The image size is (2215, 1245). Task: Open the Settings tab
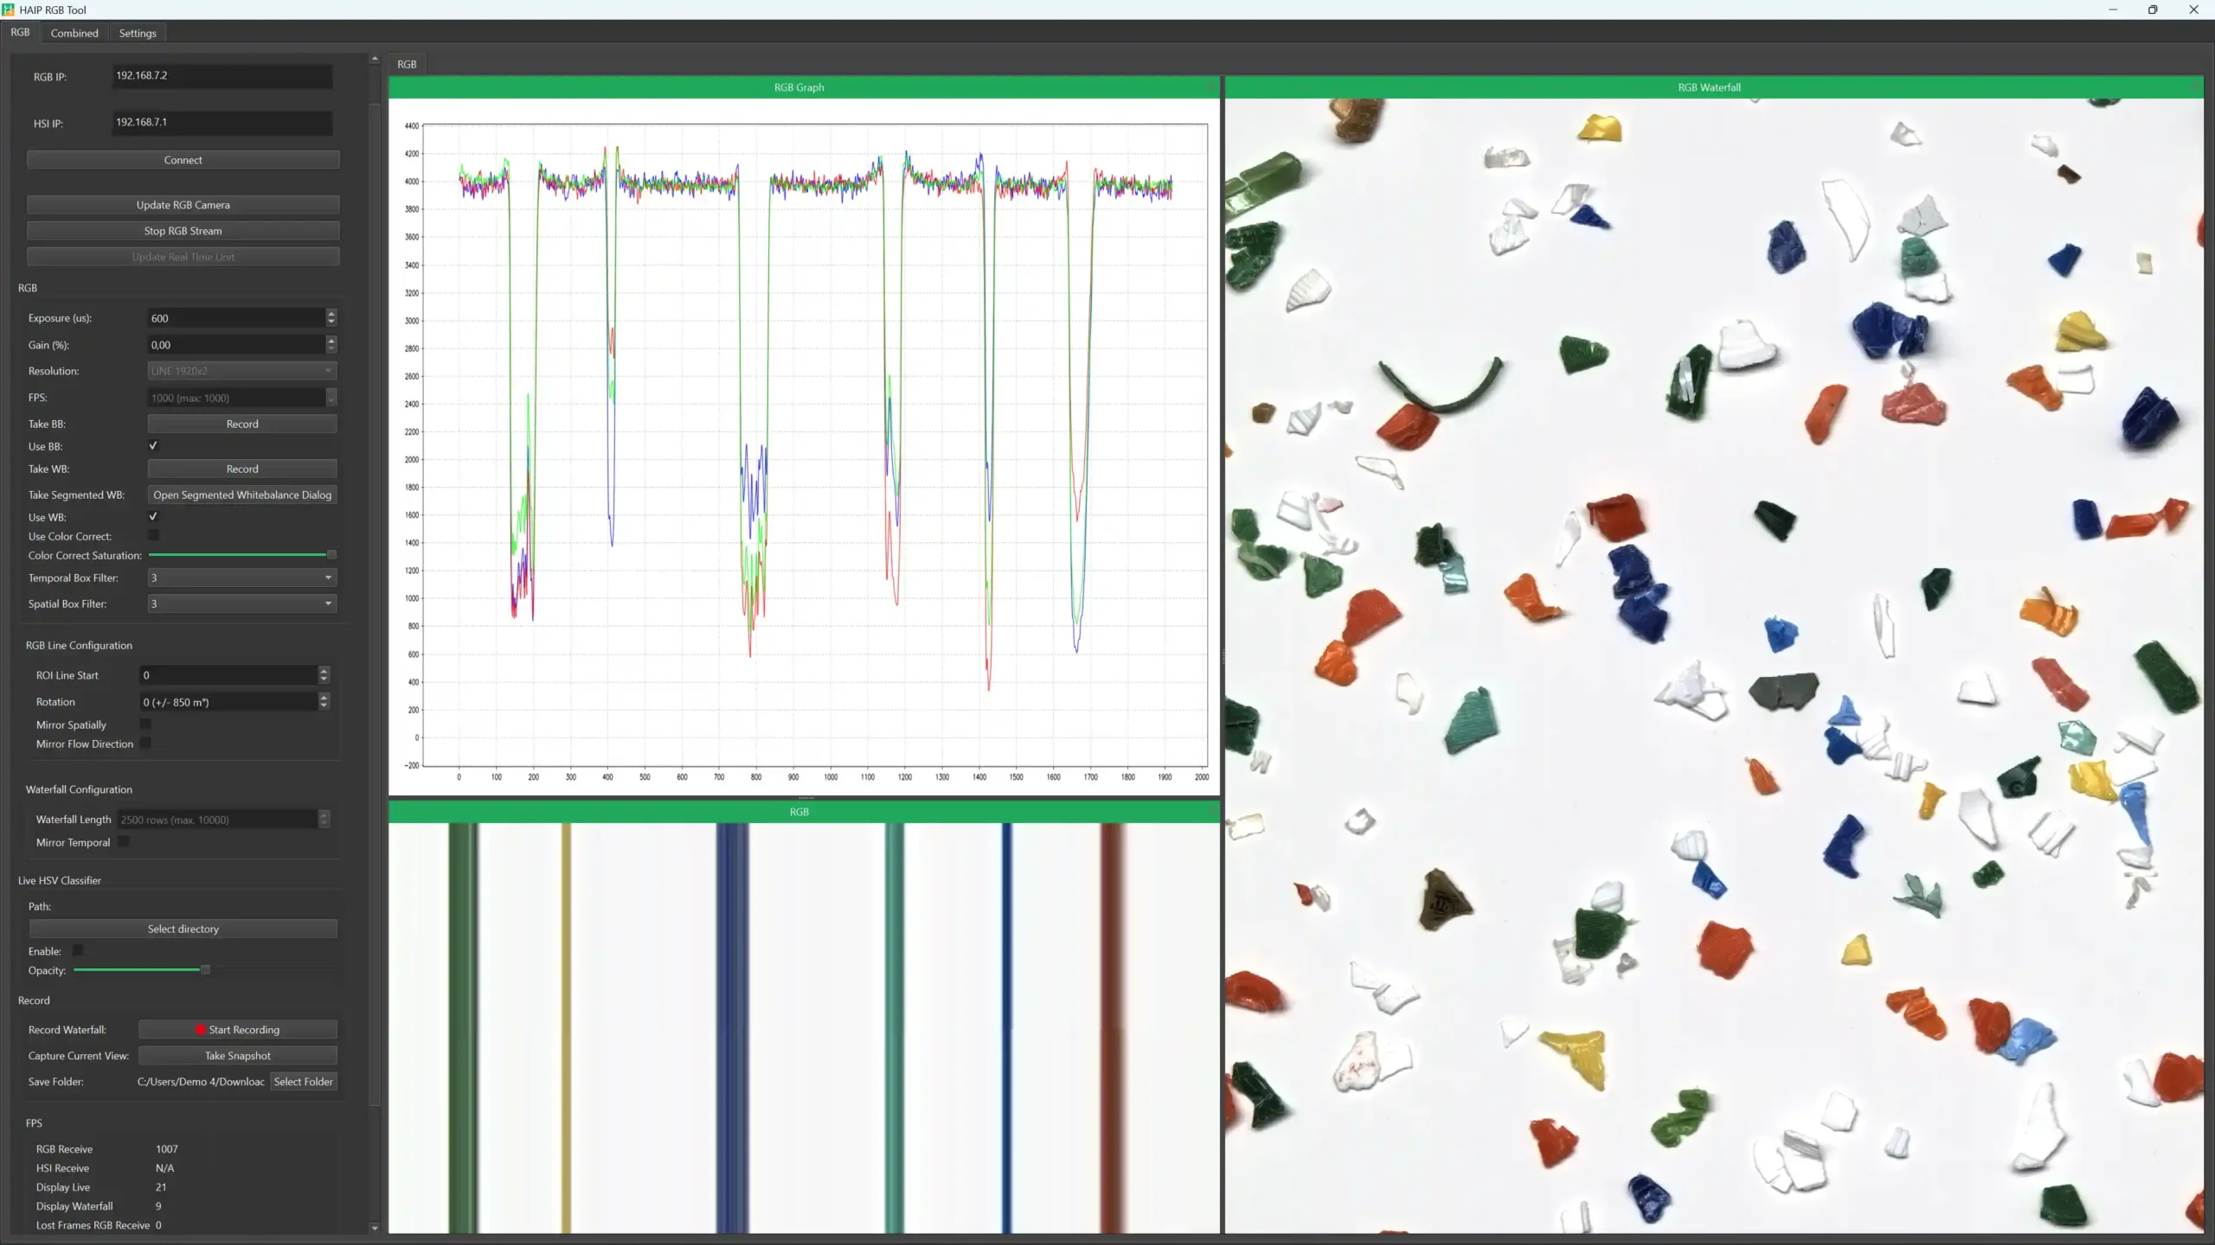[x=138, y=33]
